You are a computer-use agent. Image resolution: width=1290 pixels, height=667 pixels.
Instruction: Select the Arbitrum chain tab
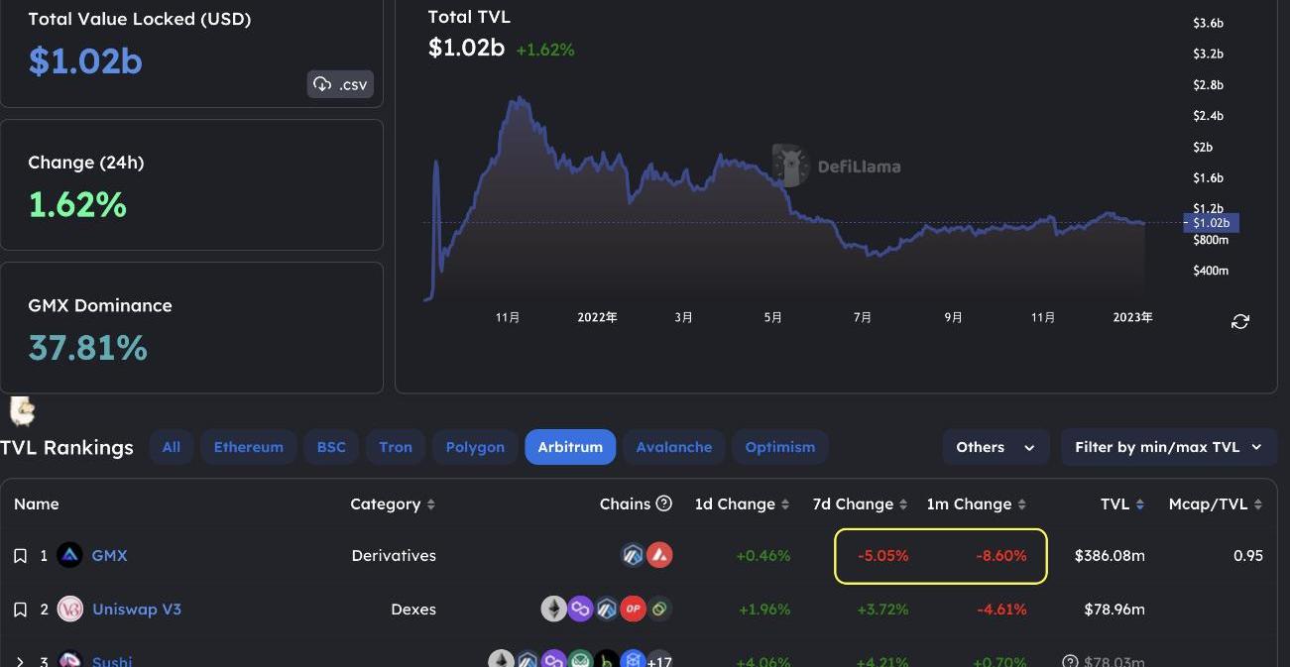click(x=570, y=447)
